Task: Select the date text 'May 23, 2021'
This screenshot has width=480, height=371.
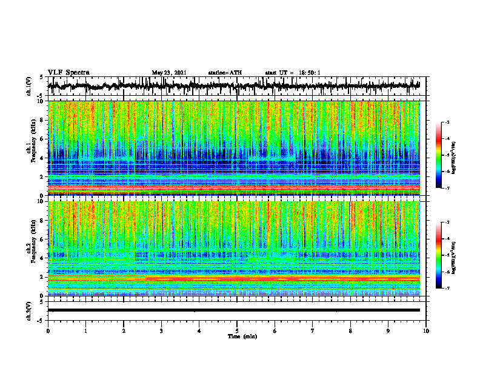Action: [x=169, y=73]
